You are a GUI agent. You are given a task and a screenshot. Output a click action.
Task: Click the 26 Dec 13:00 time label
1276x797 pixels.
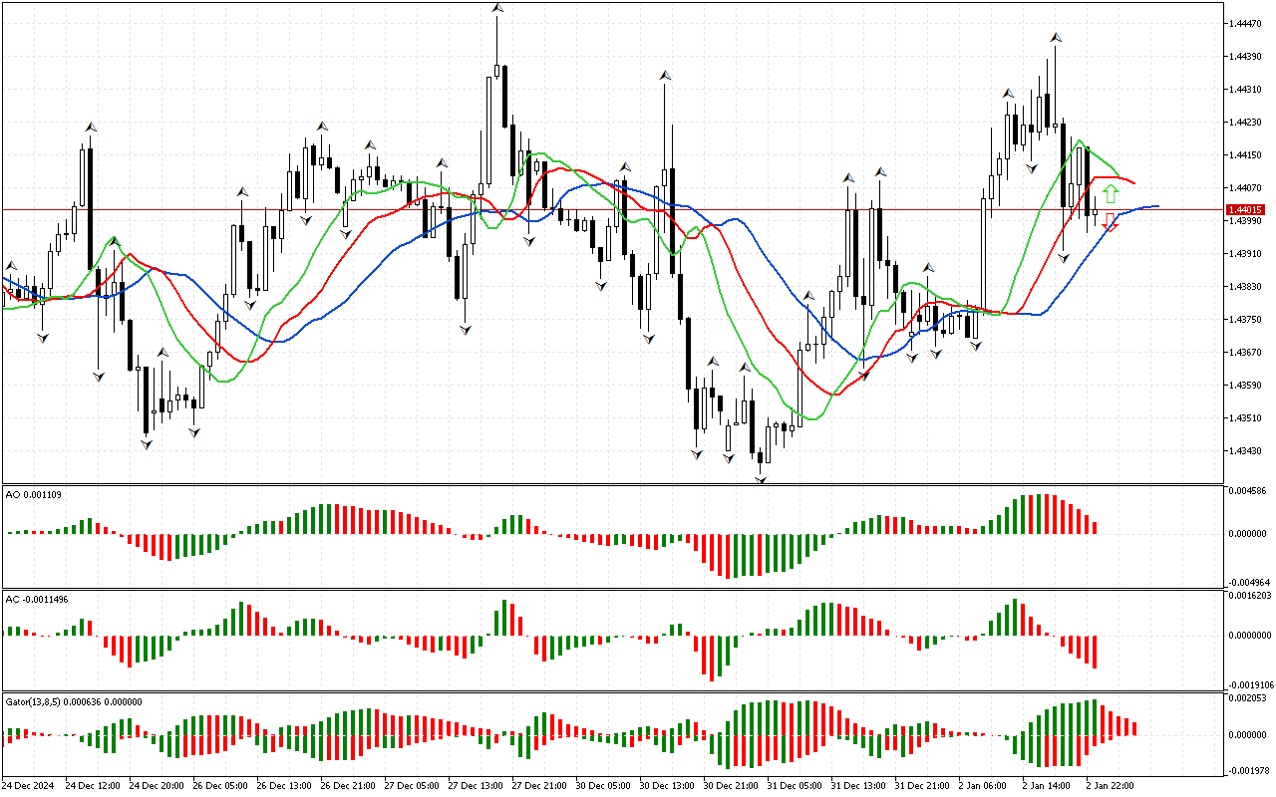[284, 785]
